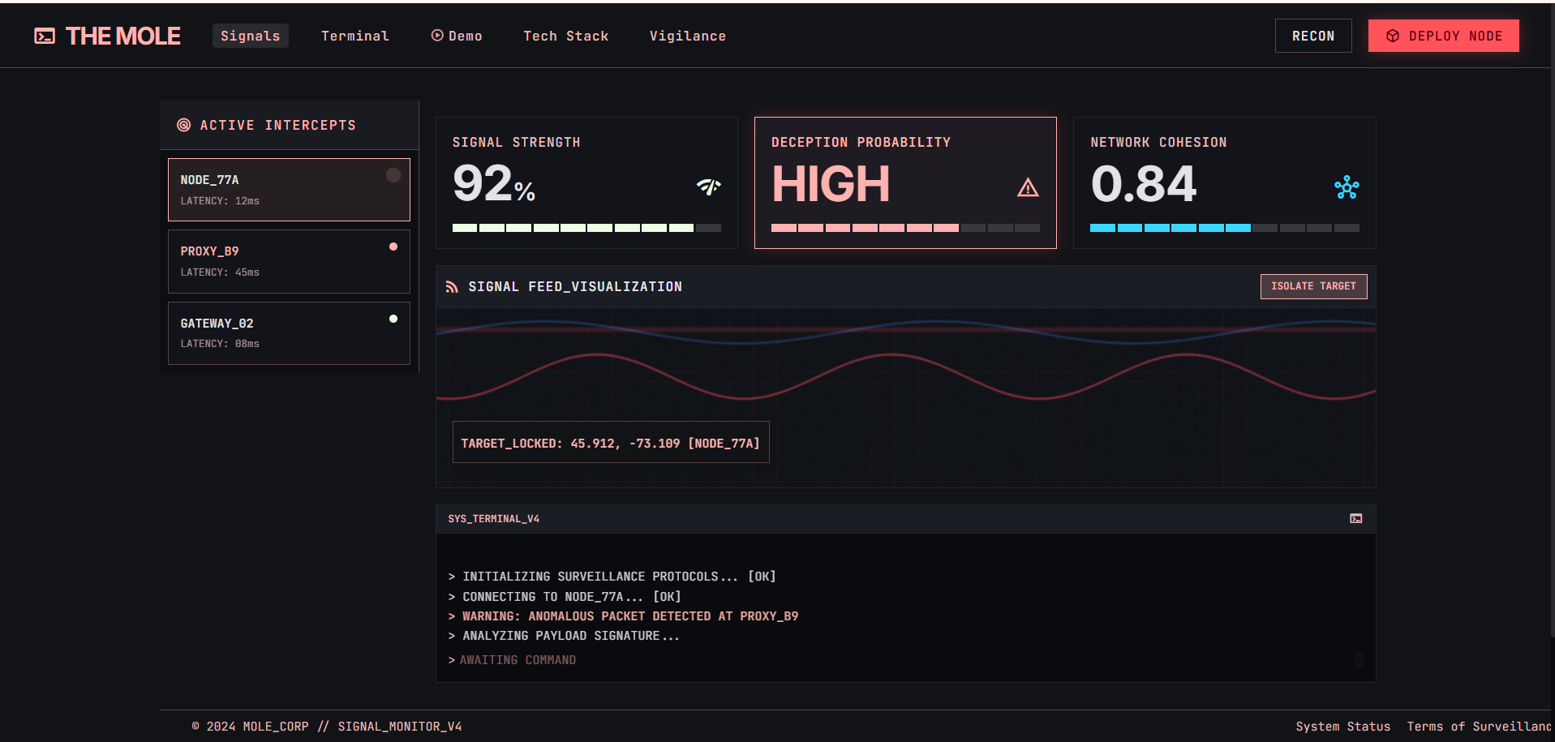Click the Signal Strength progress bar
Image resolution: width=1555 pixels, height=742 pixels.
pyautogui.click(x=586, y=228)
